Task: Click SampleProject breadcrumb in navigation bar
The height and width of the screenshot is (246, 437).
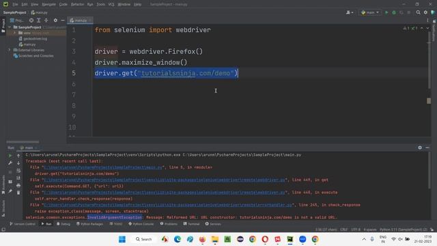Action: tap(14, 12)
